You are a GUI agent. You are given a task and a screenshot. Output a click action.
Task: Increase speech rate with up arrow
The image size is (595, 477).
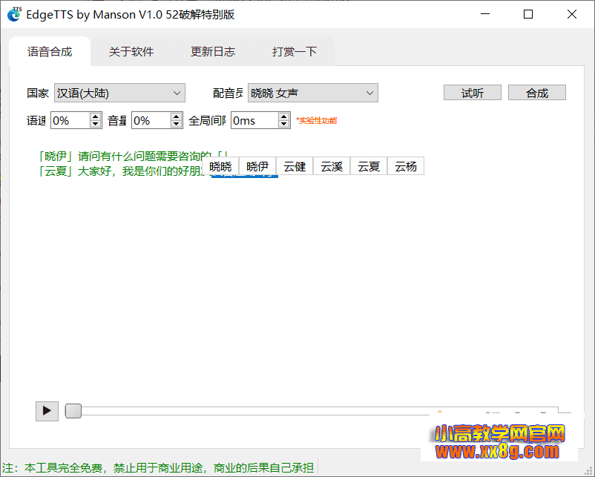pyautogui.click(x=96, y=116)
